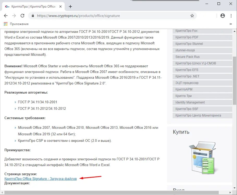The height and width of the screenshot is (195, 237).
Task: Click the Страница загрузки label
Action: pyautogui.click(x=21, y=174)
